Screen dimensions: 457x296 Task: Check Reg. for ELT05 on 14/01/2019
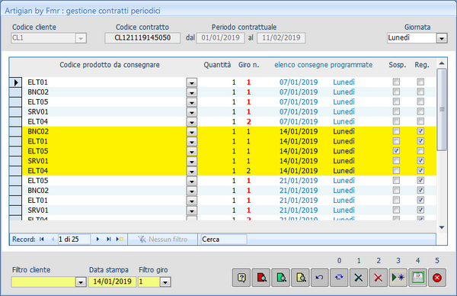(420, 151)
